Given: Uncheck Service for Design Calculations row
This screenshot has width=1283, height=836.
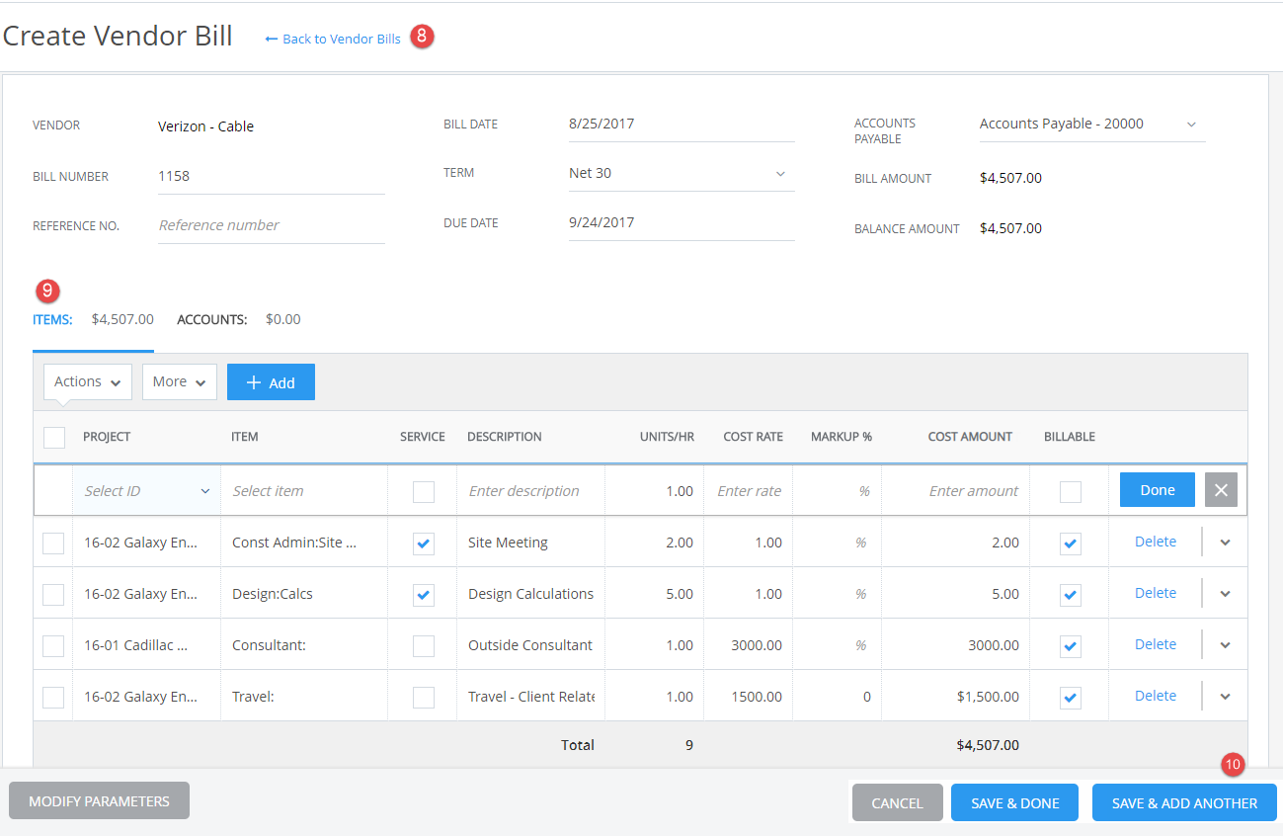Looking at the screenshot, I should (x=424, y=595).
